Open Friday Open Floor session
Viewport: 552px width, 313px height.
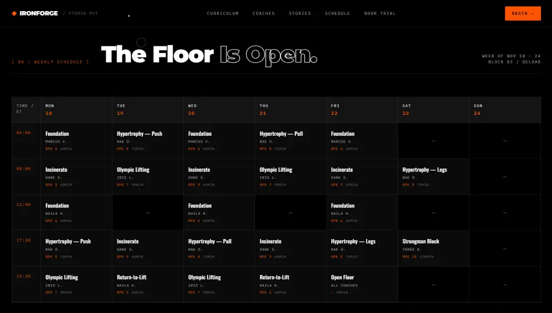[362, 284]
